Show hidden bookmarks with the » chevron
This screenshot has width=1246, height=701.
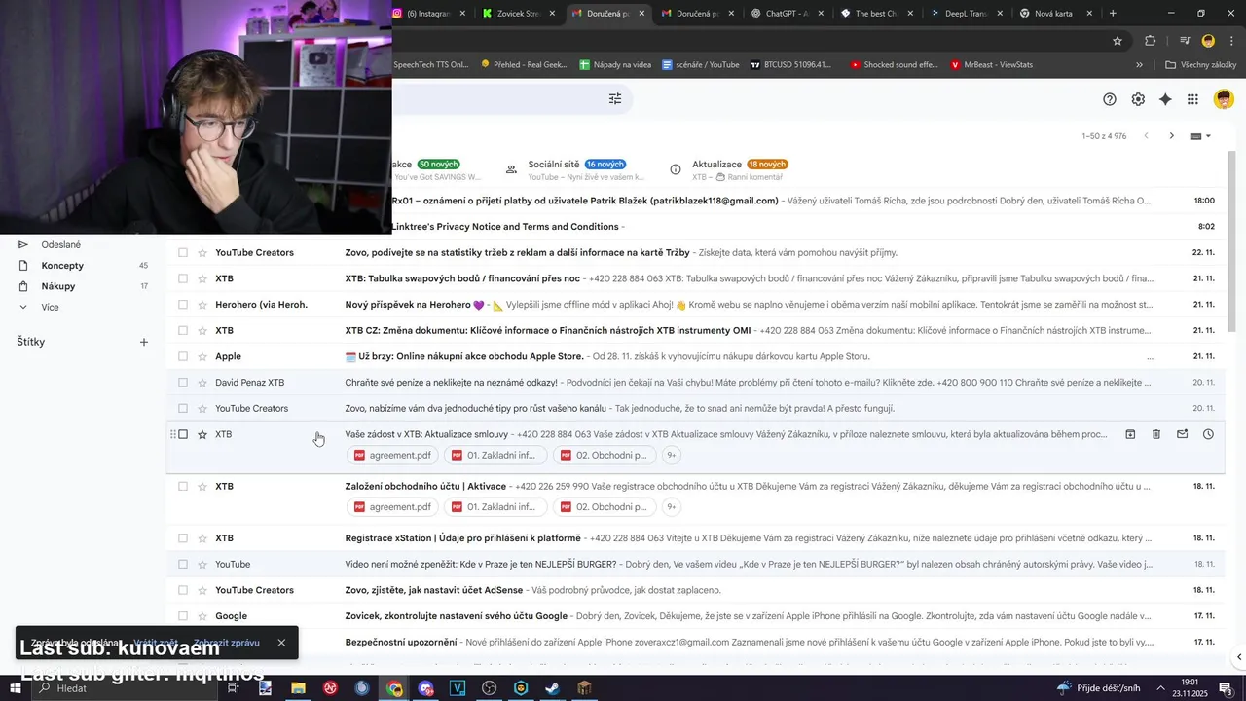(1139, 65)
